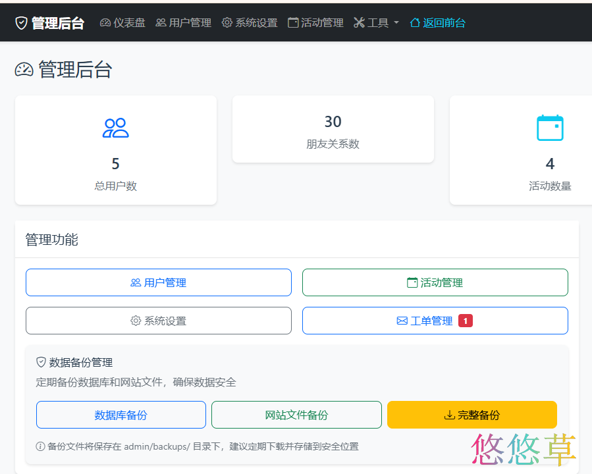Click the download icon in 完整备份 button

449,415
